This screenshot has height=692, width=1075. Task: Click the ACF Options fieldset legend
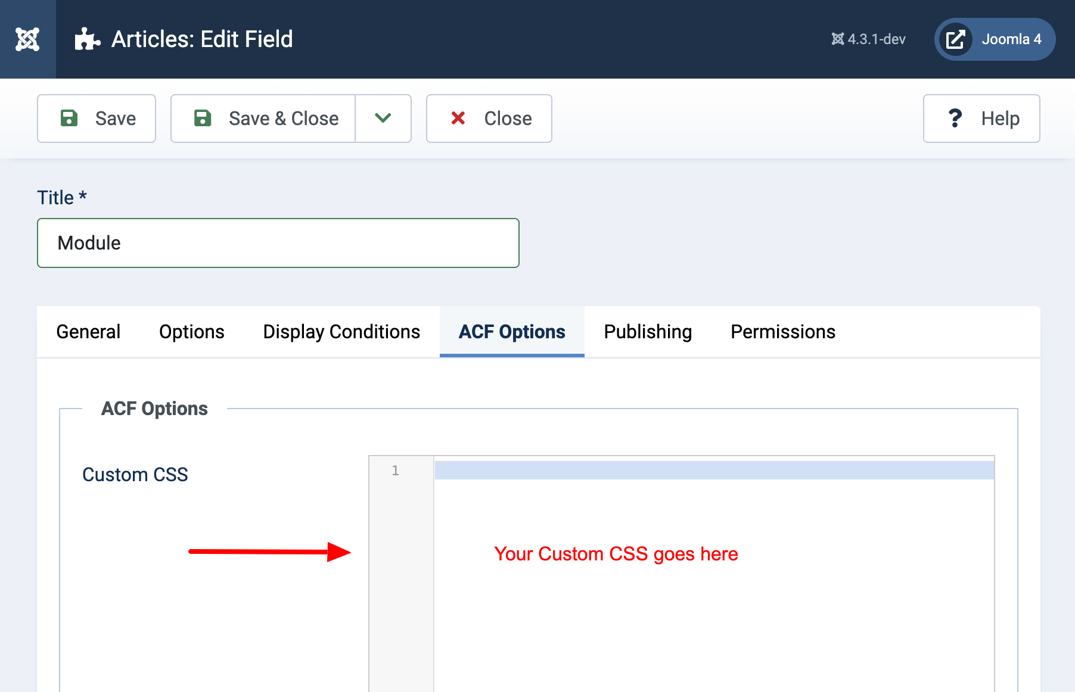pos(154,409)
